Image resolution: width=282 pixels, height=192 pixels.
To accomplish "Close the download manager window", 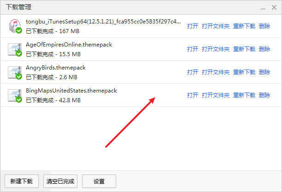I will [274, 7].
